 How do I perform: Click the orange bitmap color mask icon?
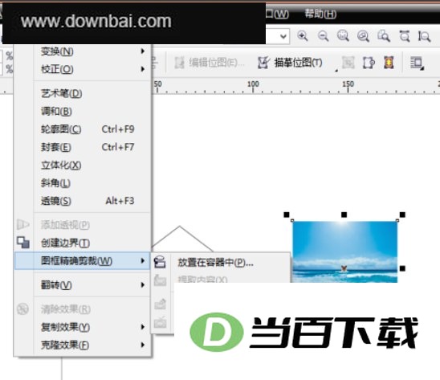(x=389, y=63)
